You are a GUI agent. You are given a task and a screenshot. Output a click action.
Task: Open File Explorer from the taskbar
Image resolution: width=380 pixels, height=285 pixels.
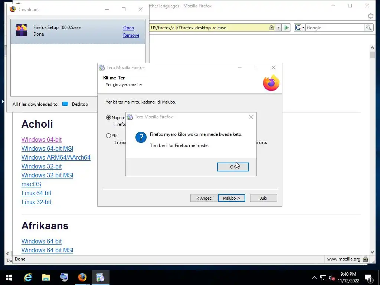point(46,278)
